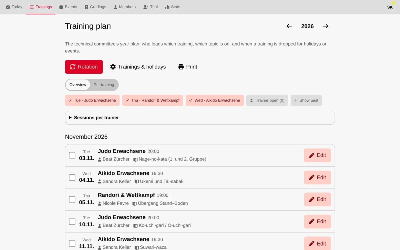Click topic Ko-uchi-gari / O-uchi-gari
Image resolution: width=400 pixels, height=250 pixels.
[165, 225]
